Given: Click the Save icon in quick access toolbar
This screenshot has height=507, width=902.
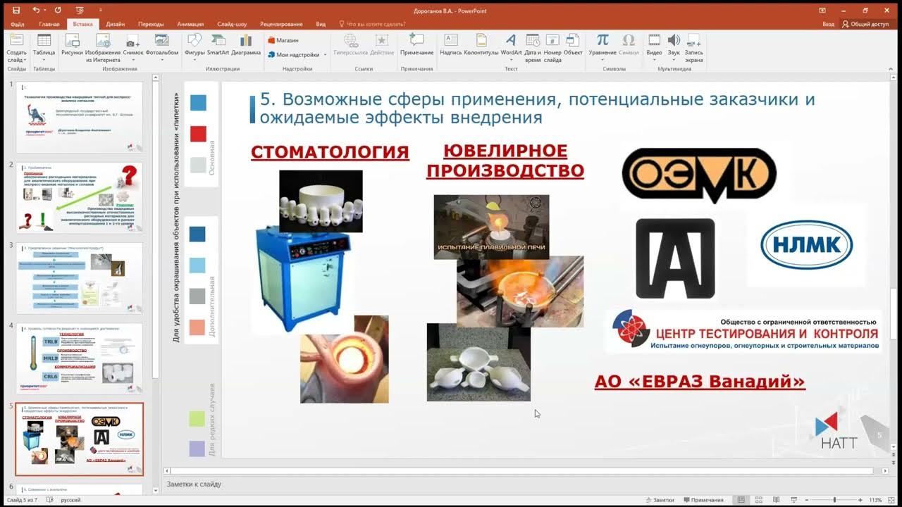Looking at the screenshot, I should 18,11.
